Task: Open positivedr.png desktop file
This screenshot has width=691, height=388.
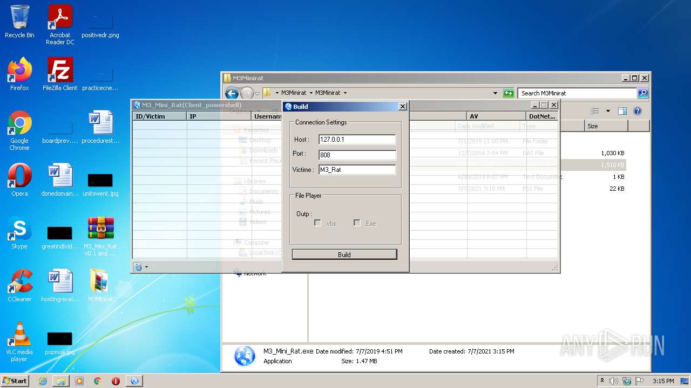Action: point(100,25)
